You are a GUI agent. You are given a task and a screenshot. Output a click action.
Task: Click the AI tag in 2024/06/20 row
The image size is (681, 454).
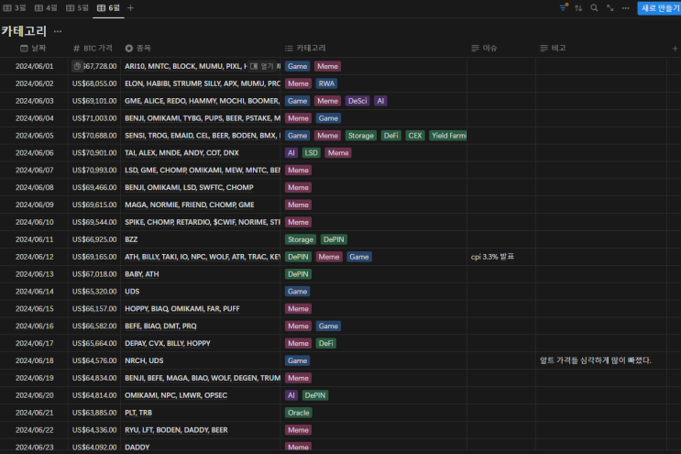point(291,395)
